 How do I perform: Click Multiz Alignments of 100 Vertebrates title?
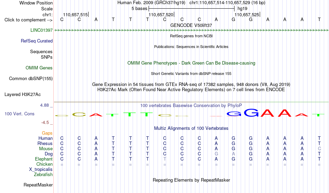[191, 128]
